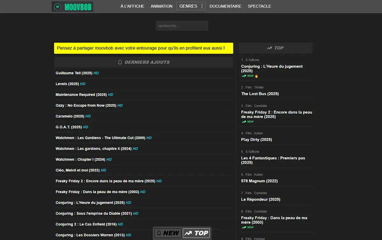
Task: Click the yellow share Moovbob banner
Action: [x=144, y=48]
